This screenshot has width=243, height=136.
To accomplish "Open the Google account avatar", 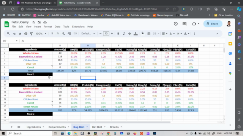I will pos(229,24).
